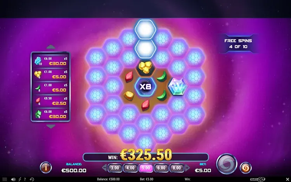The image size is (291, 182).
Task: Open the orange info paytable button
Action: click(46, 168)
